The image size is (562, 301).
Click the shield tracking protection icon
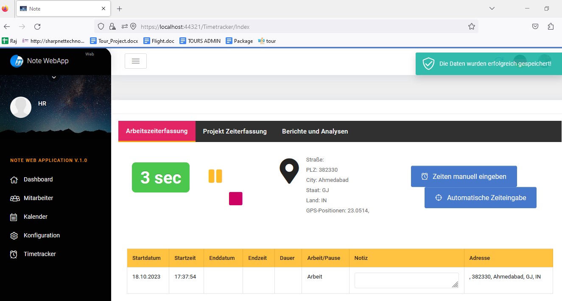101,26
